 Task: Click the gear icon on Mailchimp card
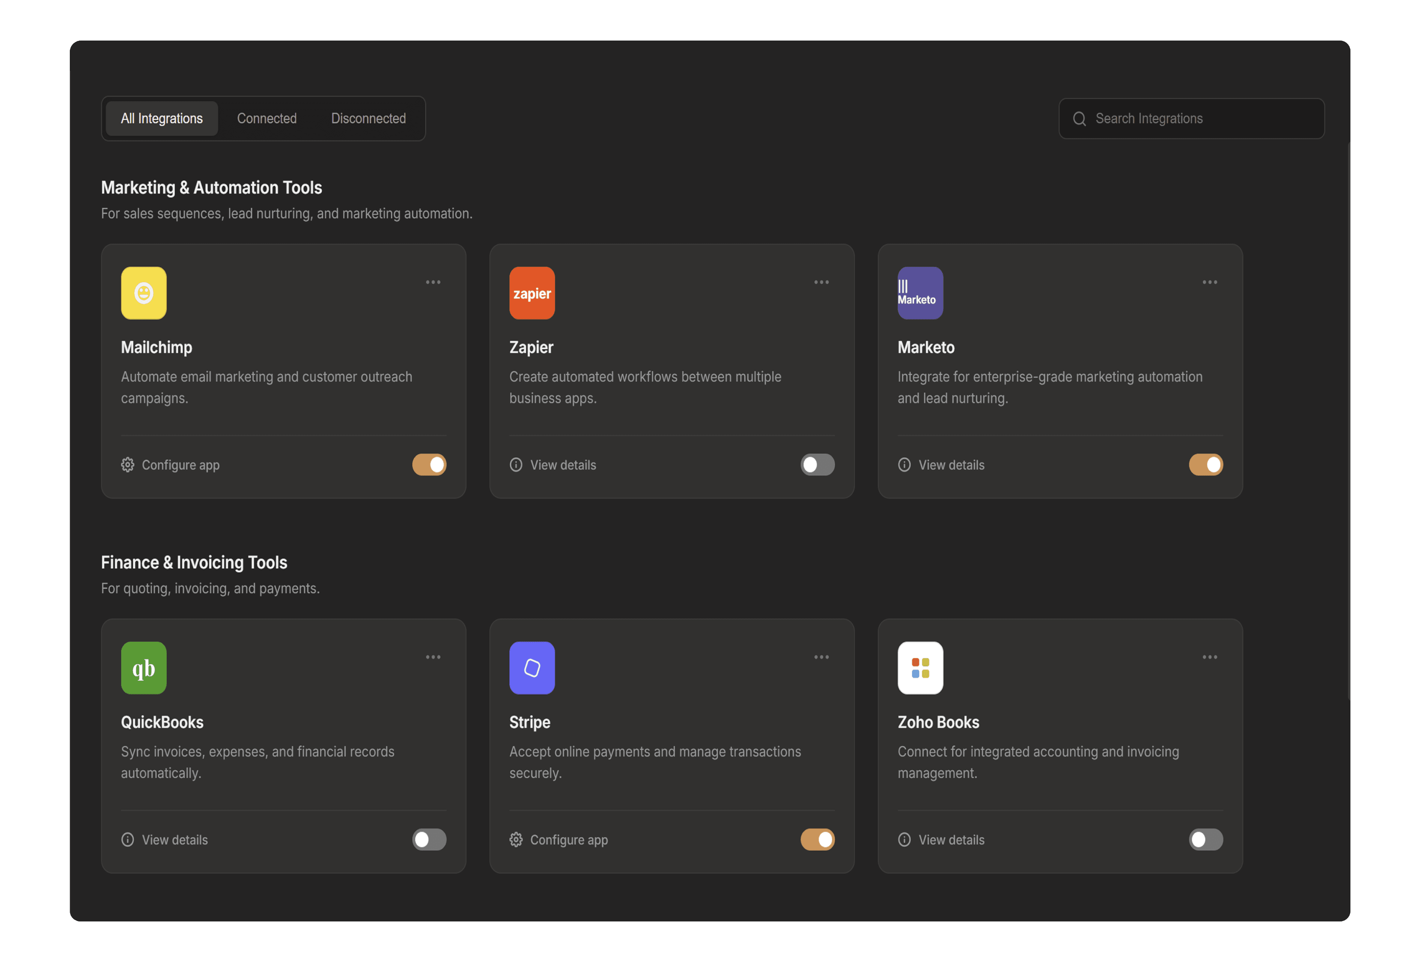[x=127, y=465]
